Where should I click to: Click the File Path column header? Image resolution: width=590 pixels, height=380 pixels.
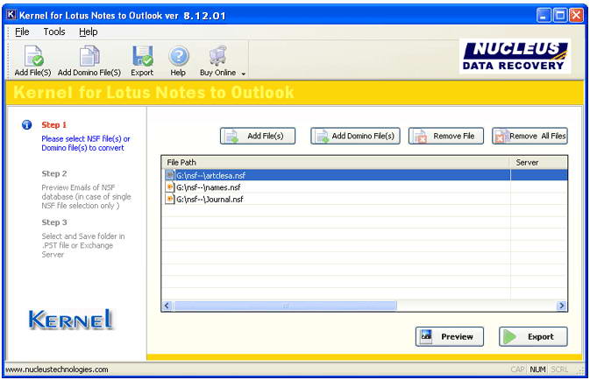(336, 162)
